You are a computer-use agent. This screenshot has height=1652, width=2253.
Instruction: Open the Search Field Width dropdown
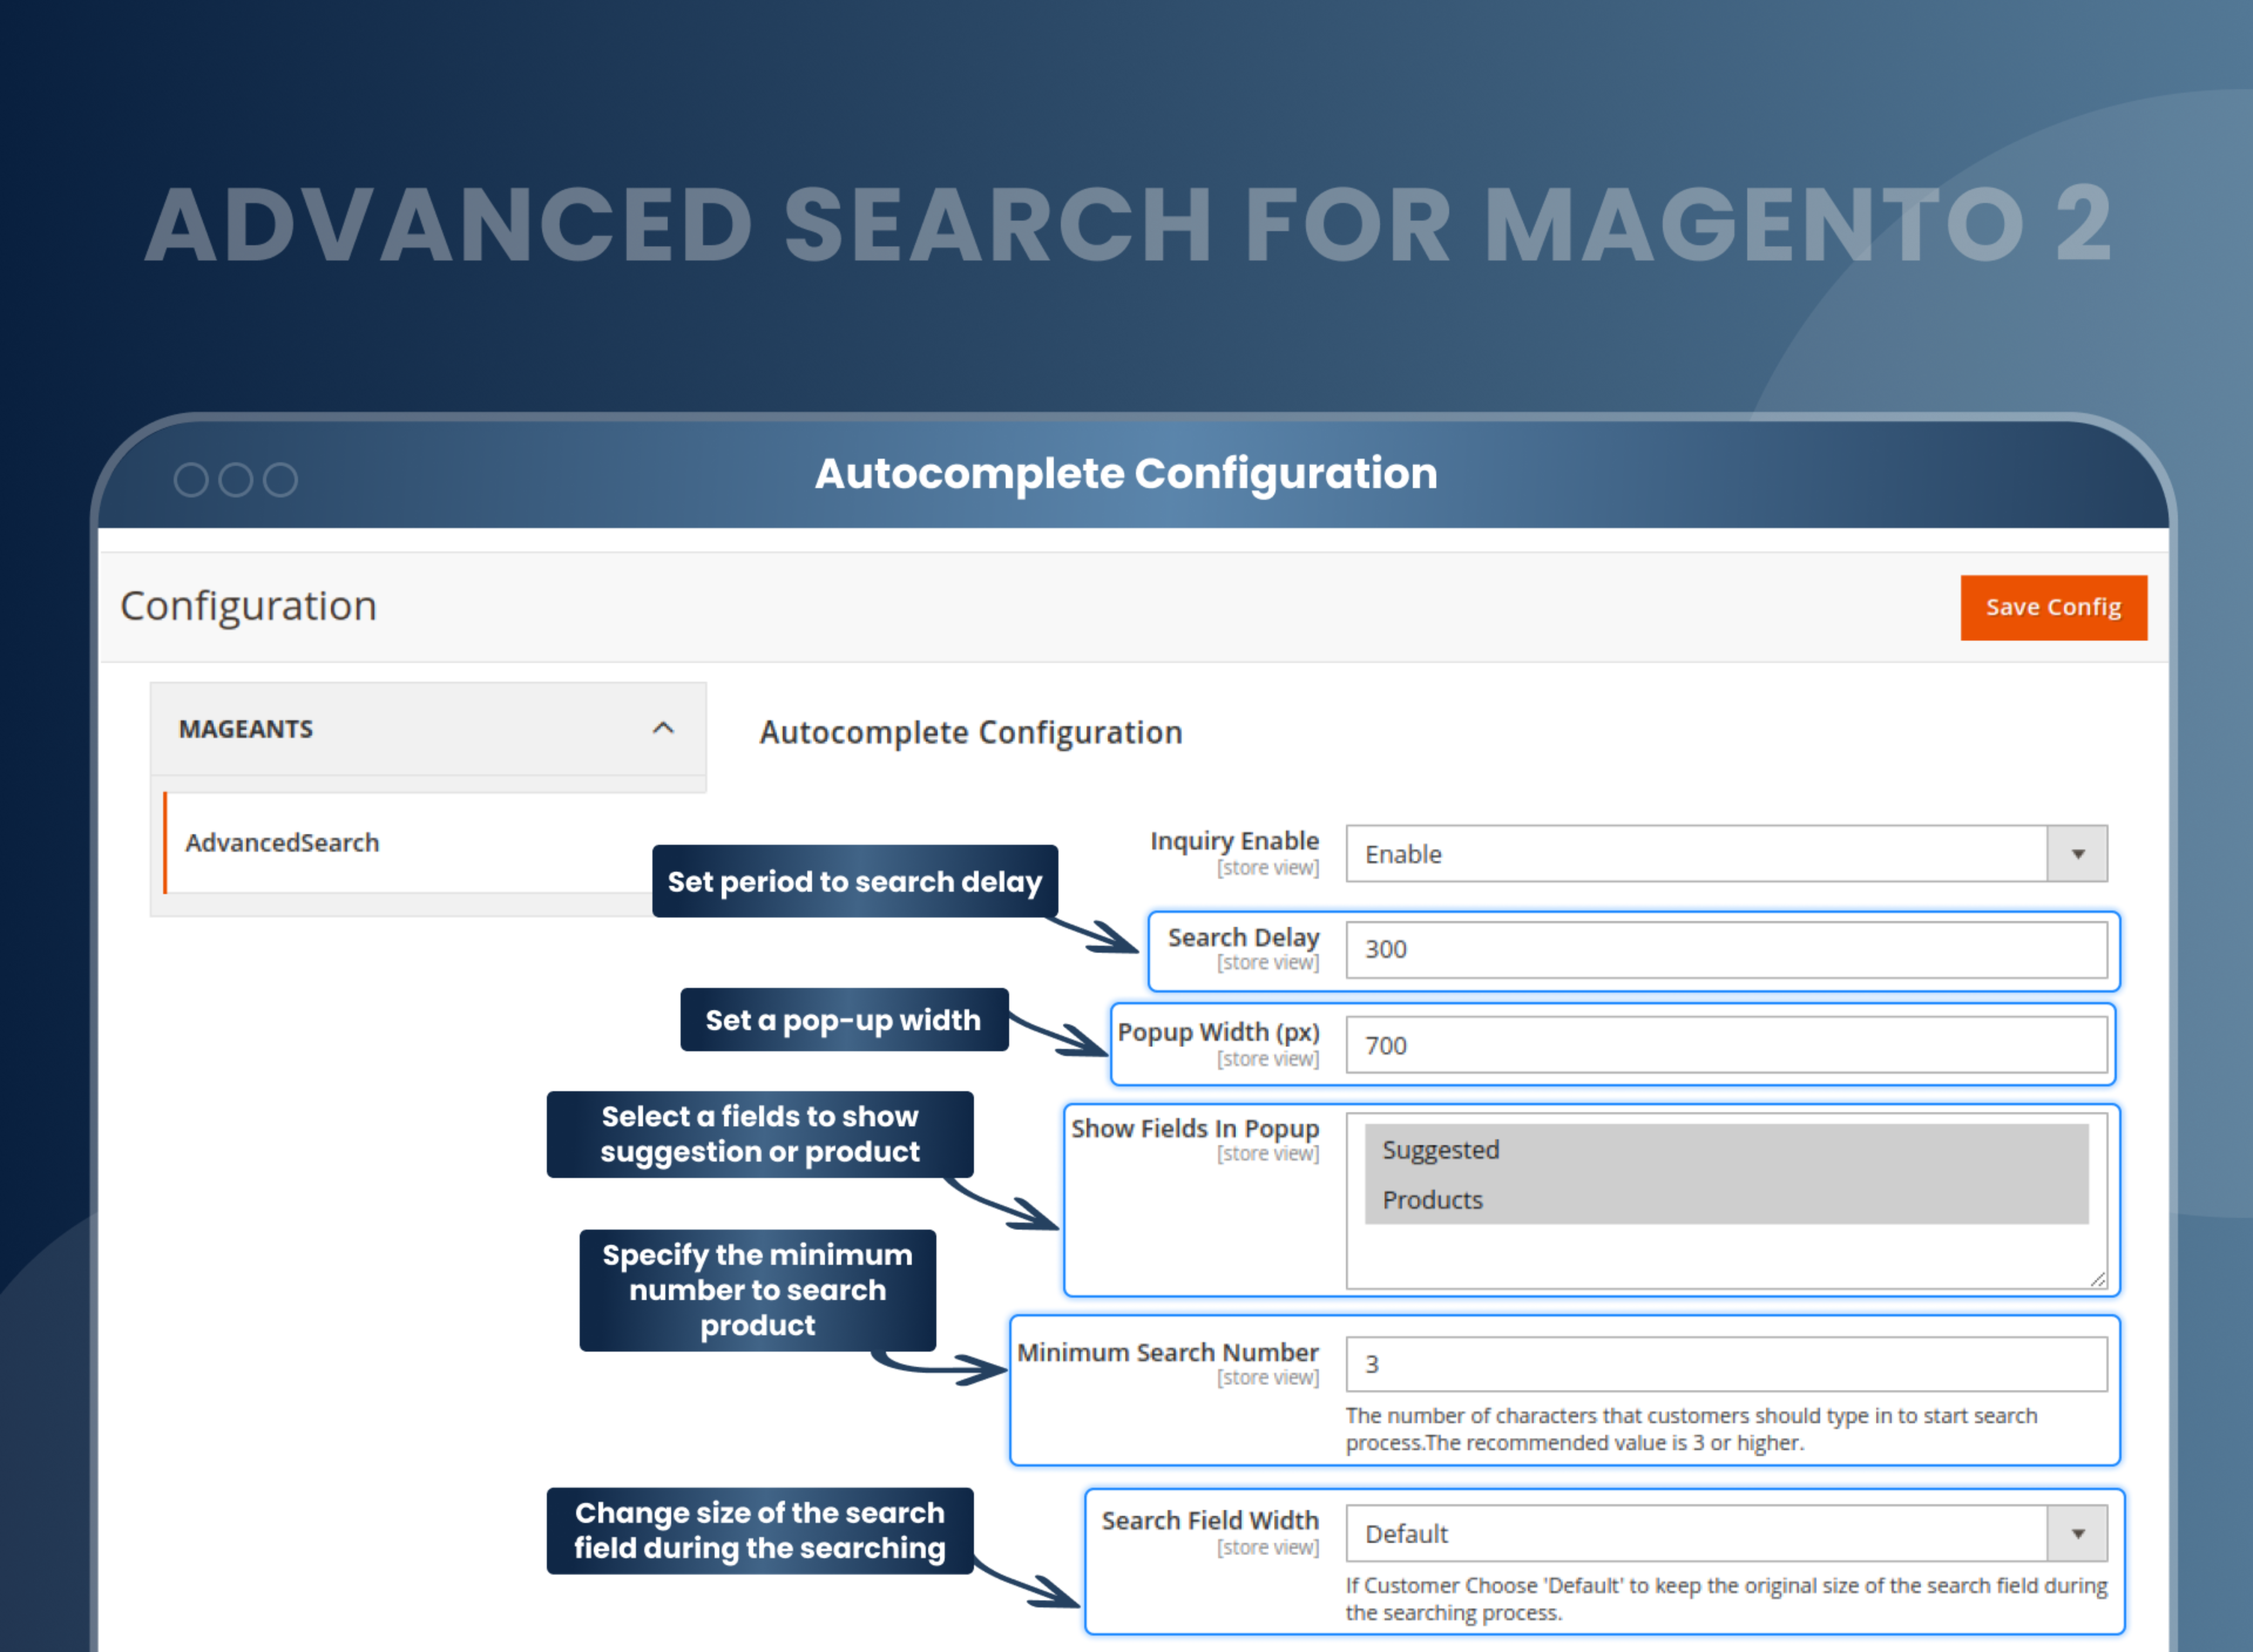point(2078,1533)
